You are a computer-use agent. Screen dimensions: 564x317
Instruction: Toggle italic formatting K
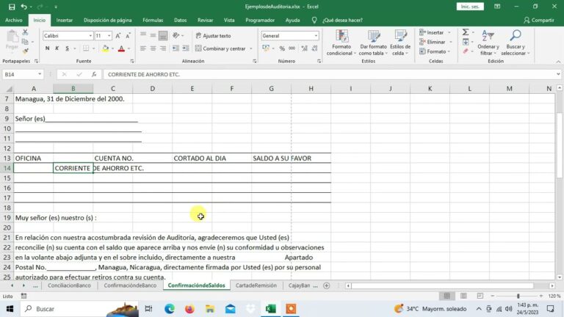tap(57, 48)
